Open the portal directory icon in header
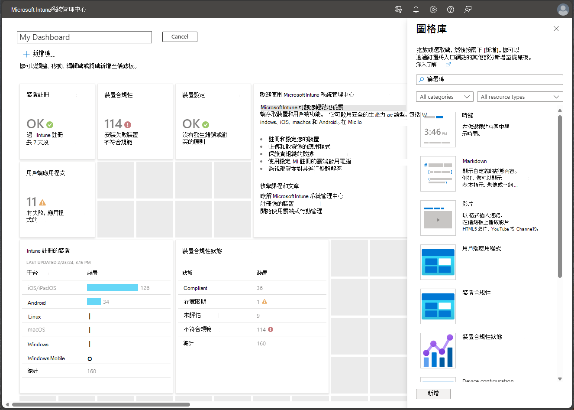 point(399,10)
